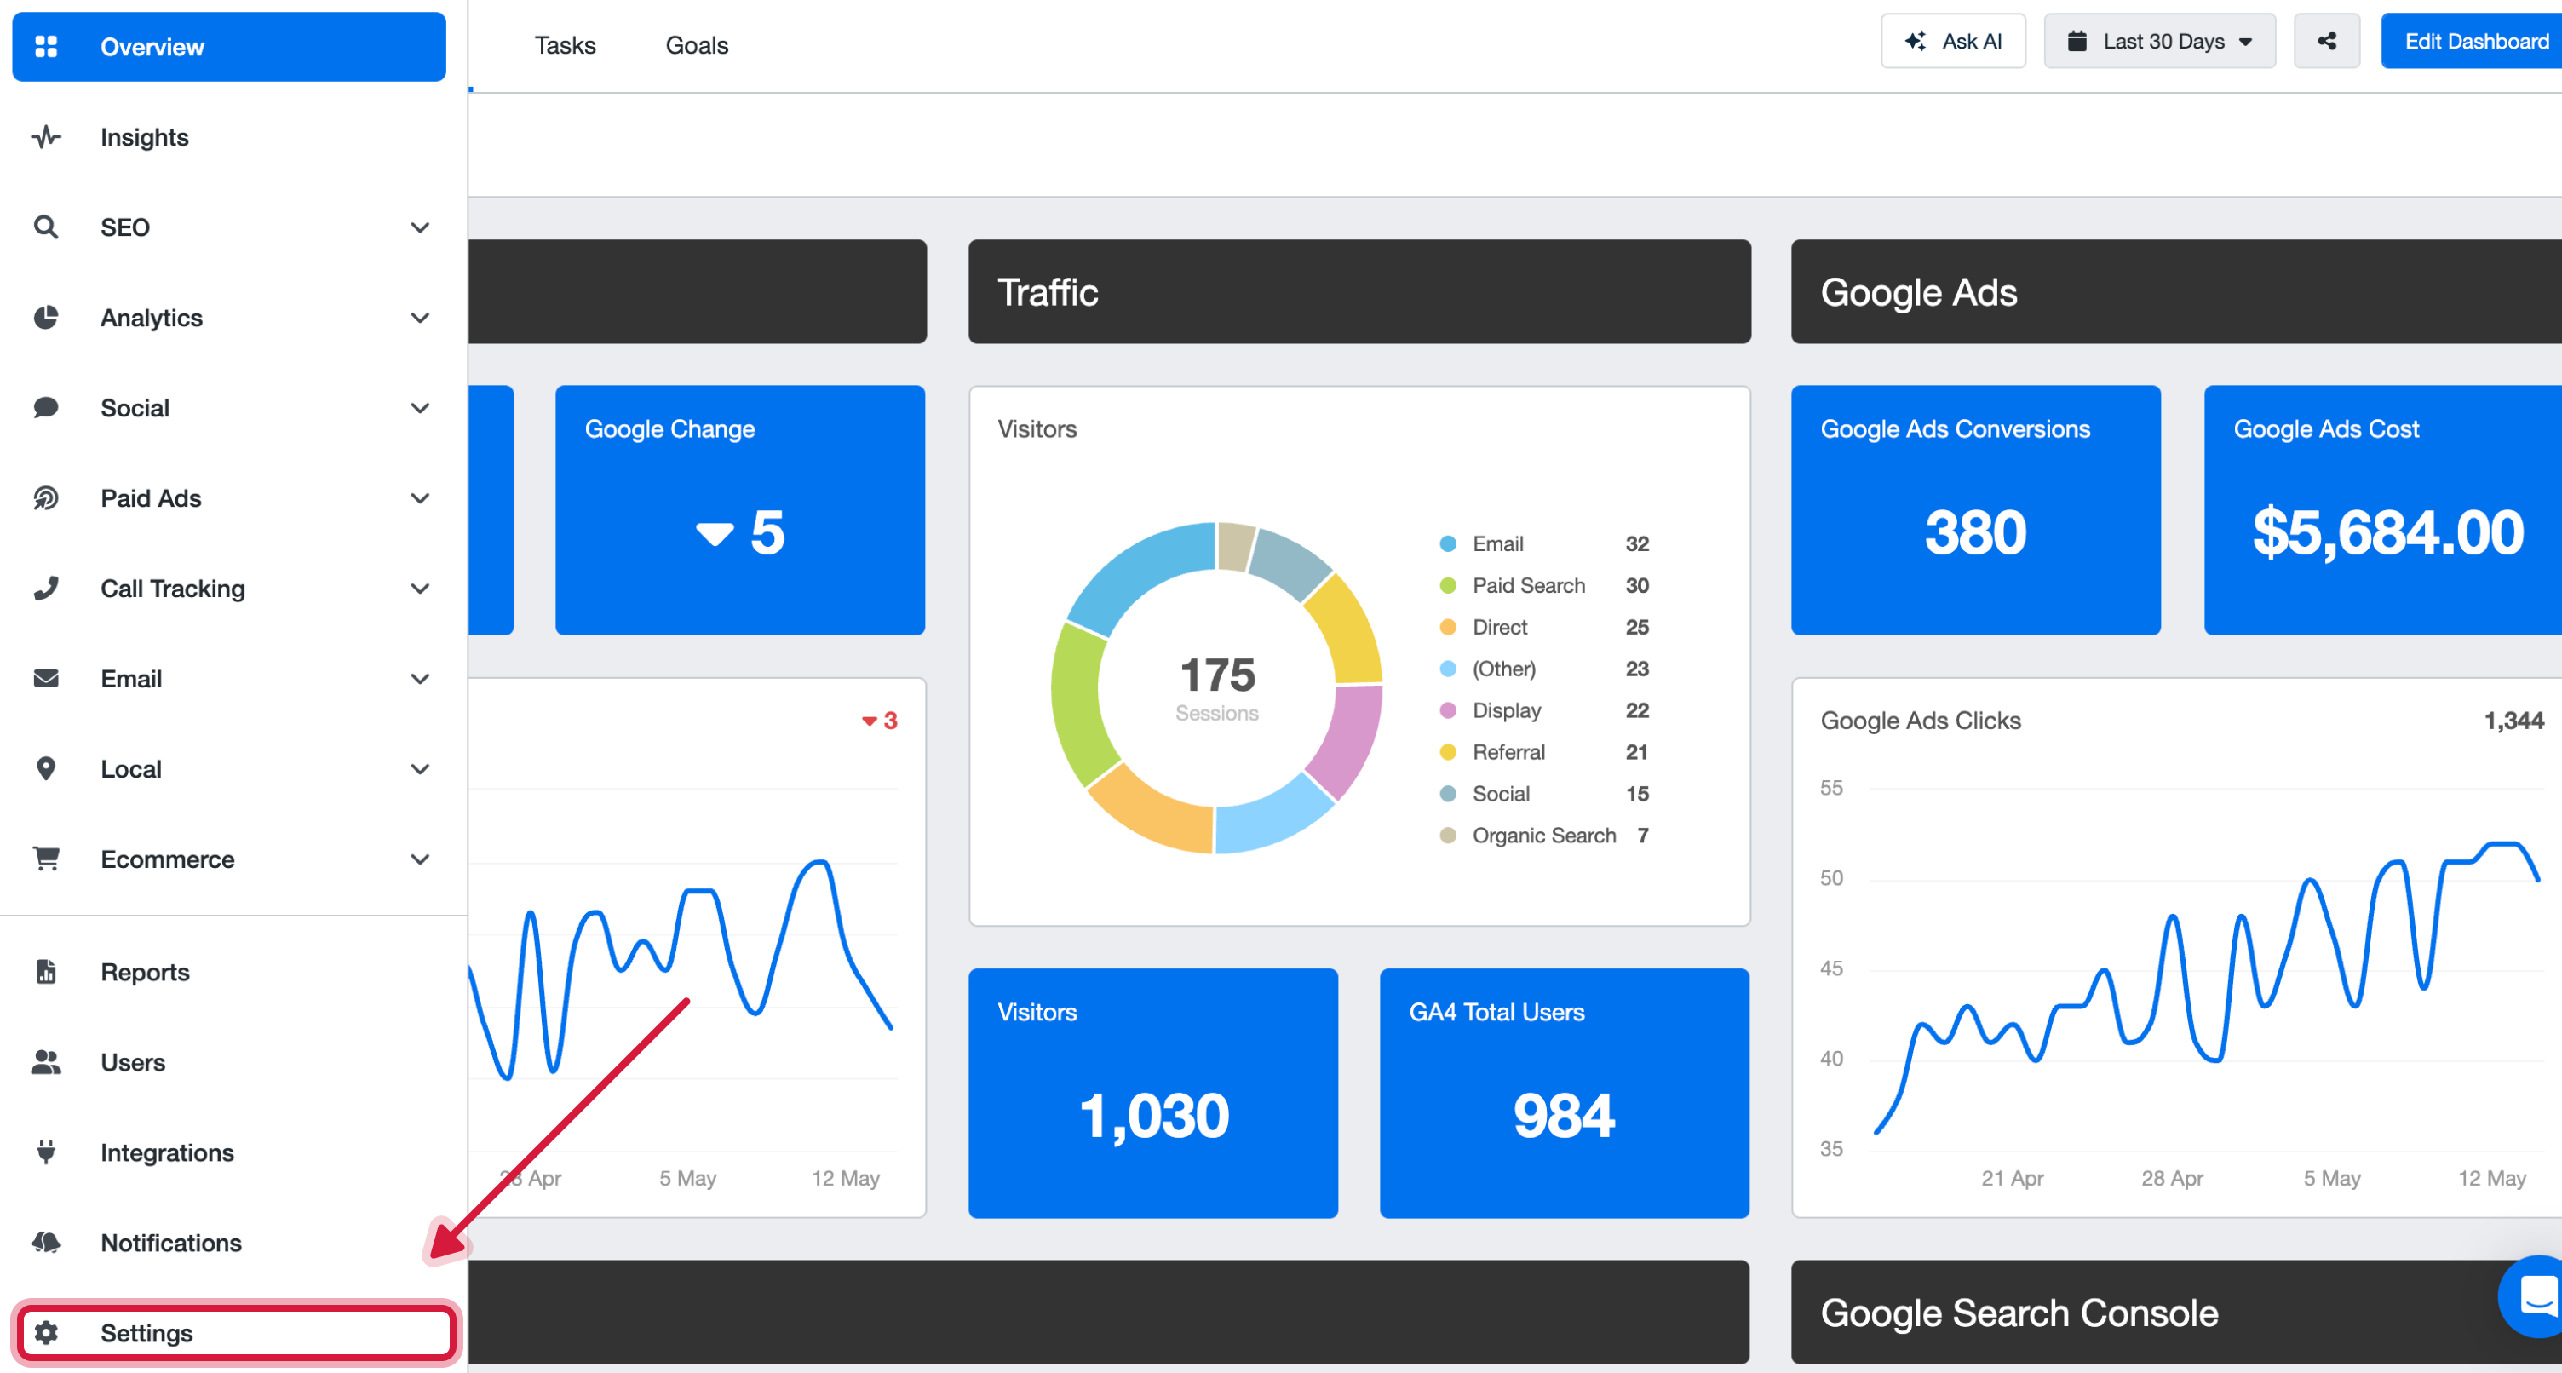Screen dimensions: 2562x1373
Task: Click the Share icon next to date picker
Action: (2327, 41)
